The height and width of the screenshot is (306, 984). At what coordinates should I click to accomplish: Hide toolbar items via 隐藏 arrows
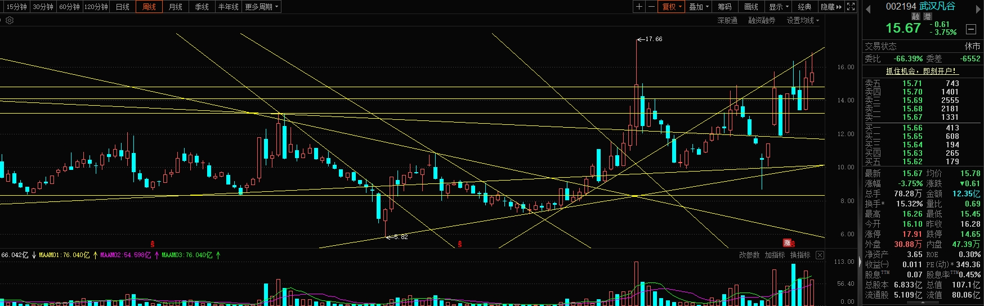(x=831, y=7)
